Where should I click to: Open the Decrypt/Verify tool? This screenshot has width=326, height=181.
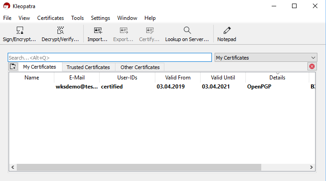[60, 33]
